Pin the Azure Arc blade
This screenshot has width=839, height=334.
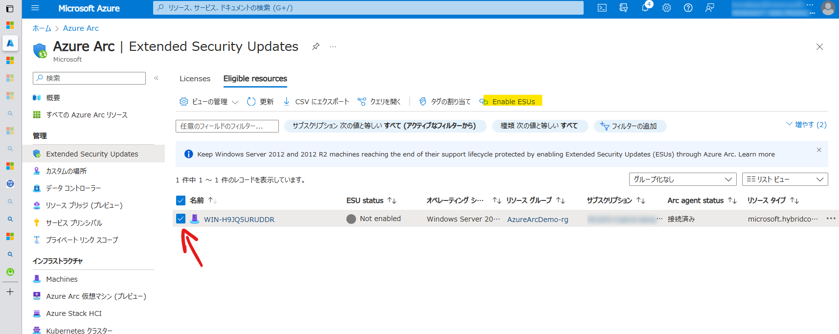(x=316, y=46)
